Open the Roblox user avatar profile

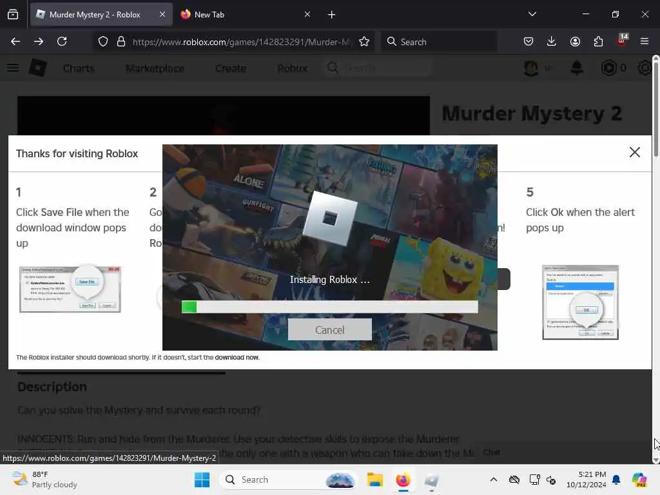pyautogui.click(x=531, y=68)
